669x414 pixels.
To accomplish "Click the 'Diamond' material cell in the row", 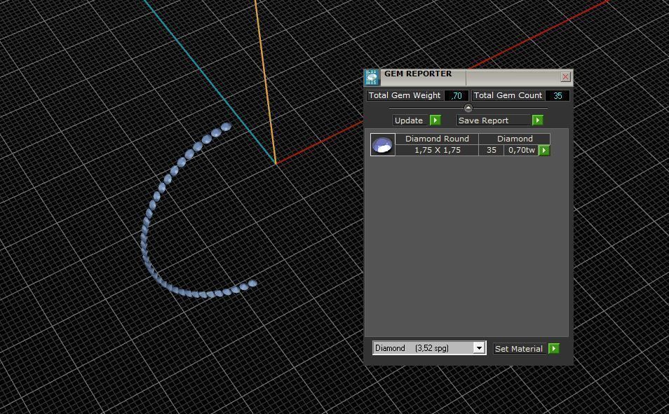I will pos(515,139).
